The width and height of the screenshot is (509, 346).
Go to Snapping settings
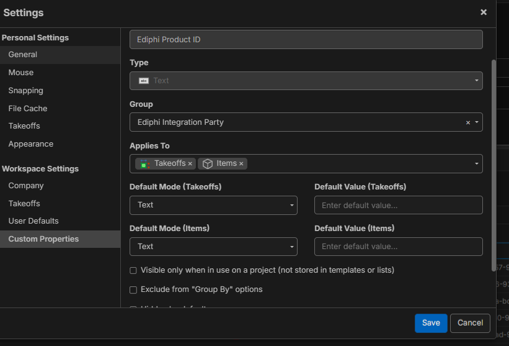26,91
